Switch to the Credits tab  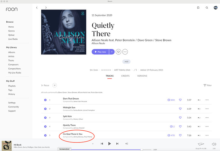tap(125, 76)
